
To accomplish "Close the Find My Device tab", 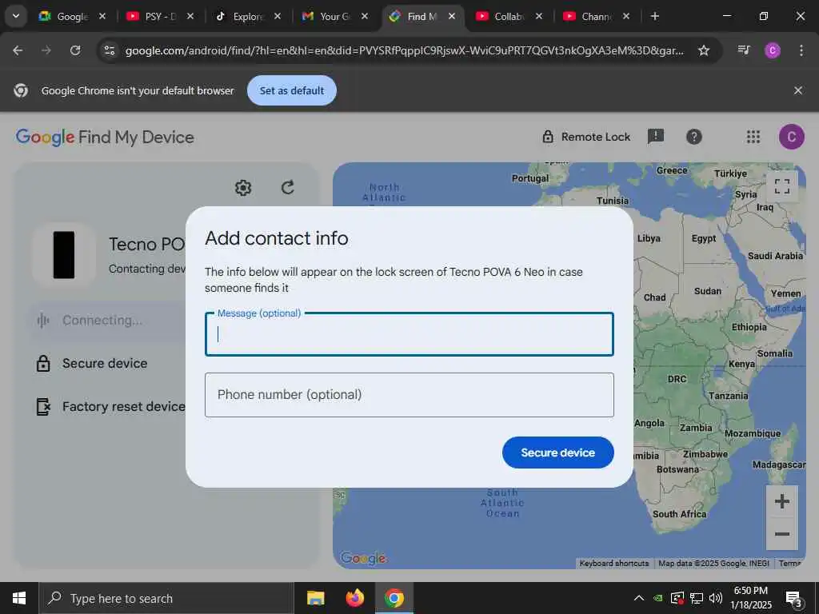I will (x=452, y=17).
